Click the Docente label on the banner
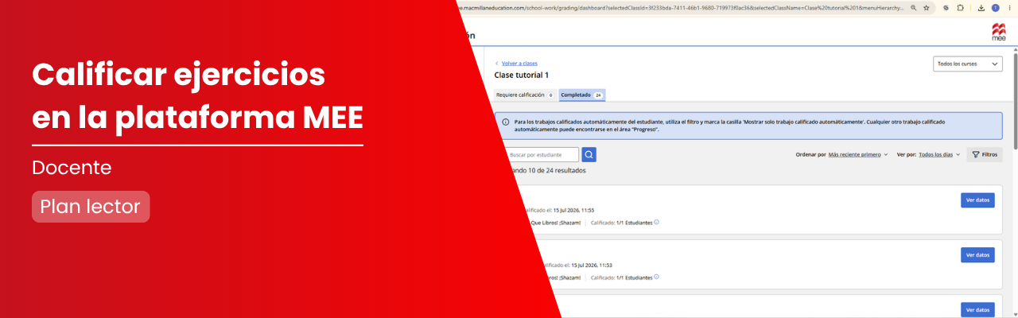Image resolution: width=1018 pixels, height=318 pixels. click(x=72, y=168)
